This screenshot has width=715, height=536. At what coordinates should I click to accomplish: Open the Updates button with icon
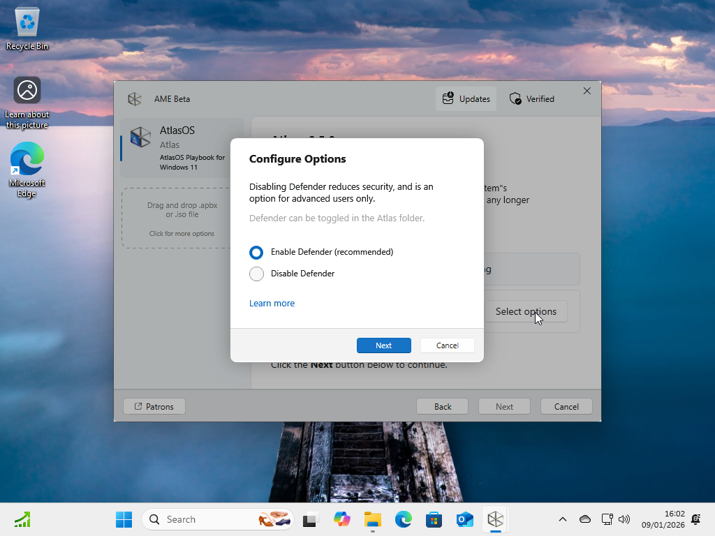click(x=466, y=99)
